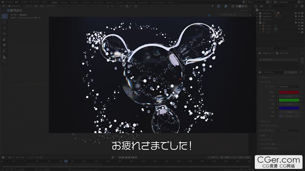This screenshot has width=305, height=171.
Task: Expand the プレビュー panel in material properties
Action: [265, 78]
